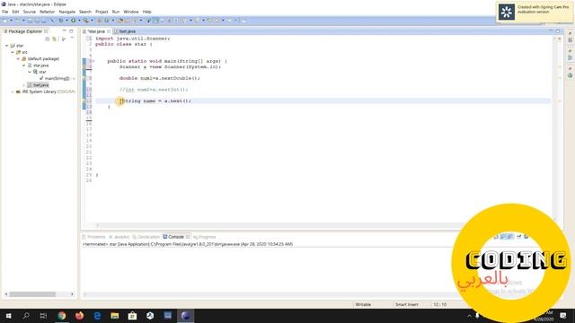The image size is (575, 323).
Task: Toggle Link with Editor in Package Explorer
Action: point(55,39)
